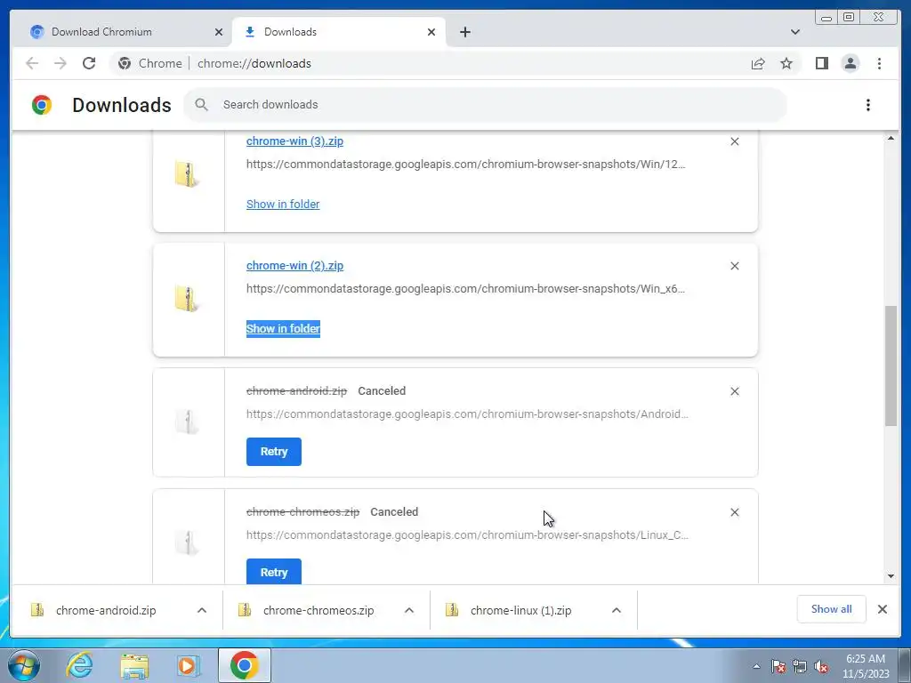Open the side panel icon
The width and height of the screenshot is (911, 683).
[x=821, y=63]
